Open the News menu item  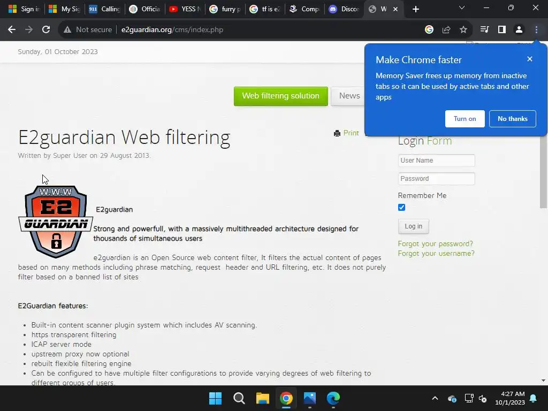349,96
